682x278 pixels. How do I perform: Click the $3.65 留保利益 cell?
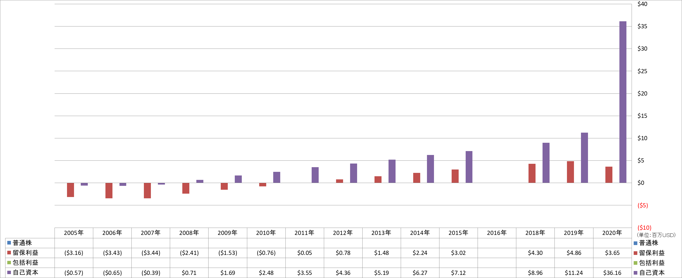(612, 253)
